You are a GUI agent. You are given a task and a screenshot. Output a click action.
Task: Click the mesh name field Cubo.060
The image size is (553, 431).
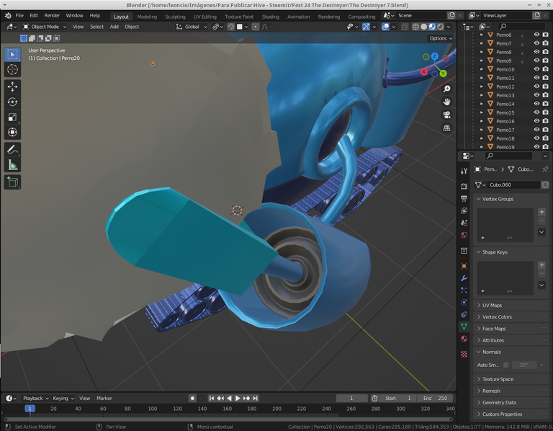513,185
